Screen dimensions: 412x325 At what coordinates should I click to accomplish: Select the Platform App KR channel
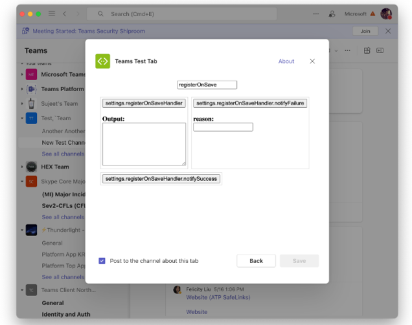coord(63,255)
